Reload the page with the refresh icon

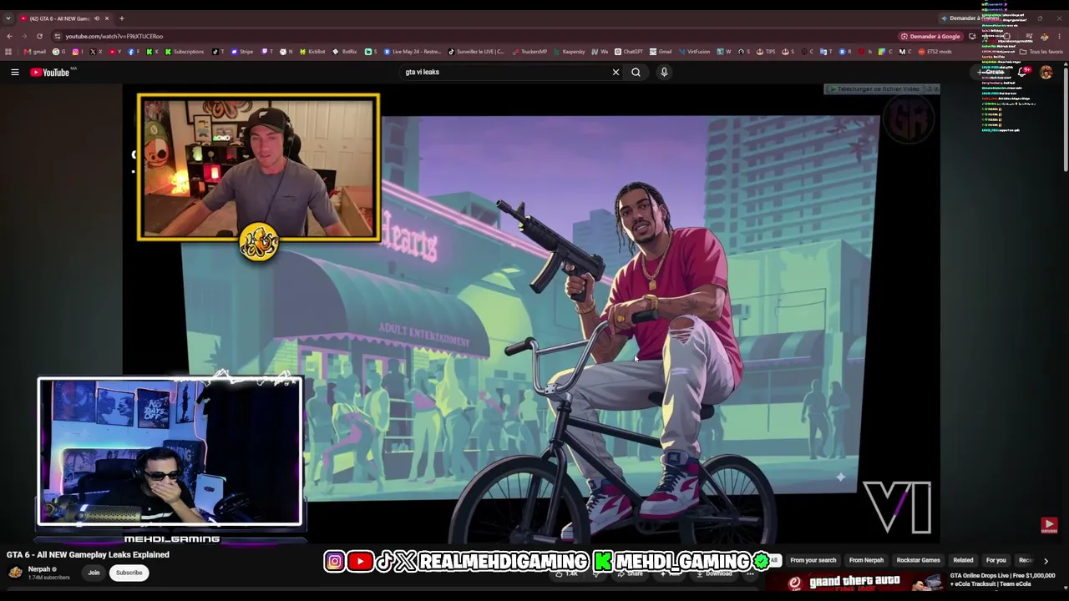pos(39,37)
